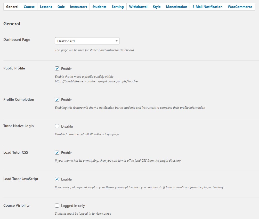Check the Tutor Native Login Disable box
Image resolution: width=259 pixels, height=219 pixels.
57,126
